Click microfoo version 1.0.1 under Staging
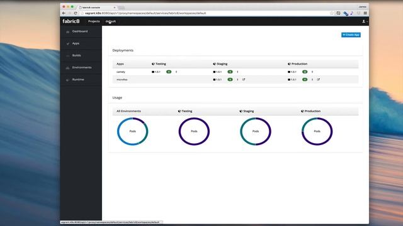Viewport: 403px width, 226px height. 217,80
